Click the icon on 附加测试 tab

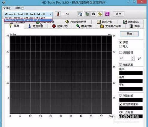[125, 22]
